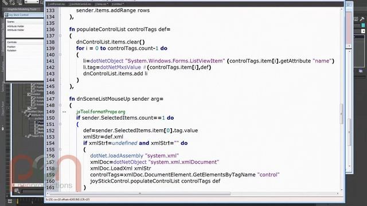Image resolution: width=367 pixels, height=206 pixels.
Task: Click the editor horizontal scrollbar thumb
Action: click(x=140, y=193)
